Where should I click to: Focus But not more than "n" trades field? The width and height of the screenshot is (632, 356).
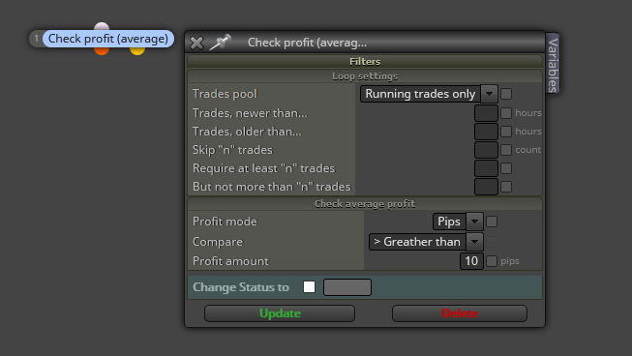(486, 187)
